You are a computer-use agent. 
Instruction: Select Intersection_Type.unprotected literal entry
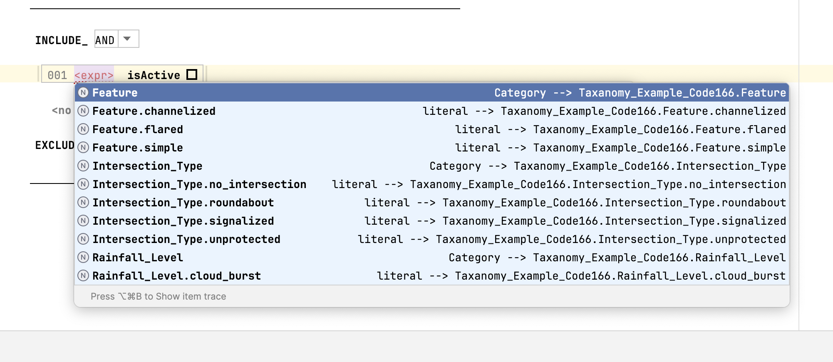(186, 239)
